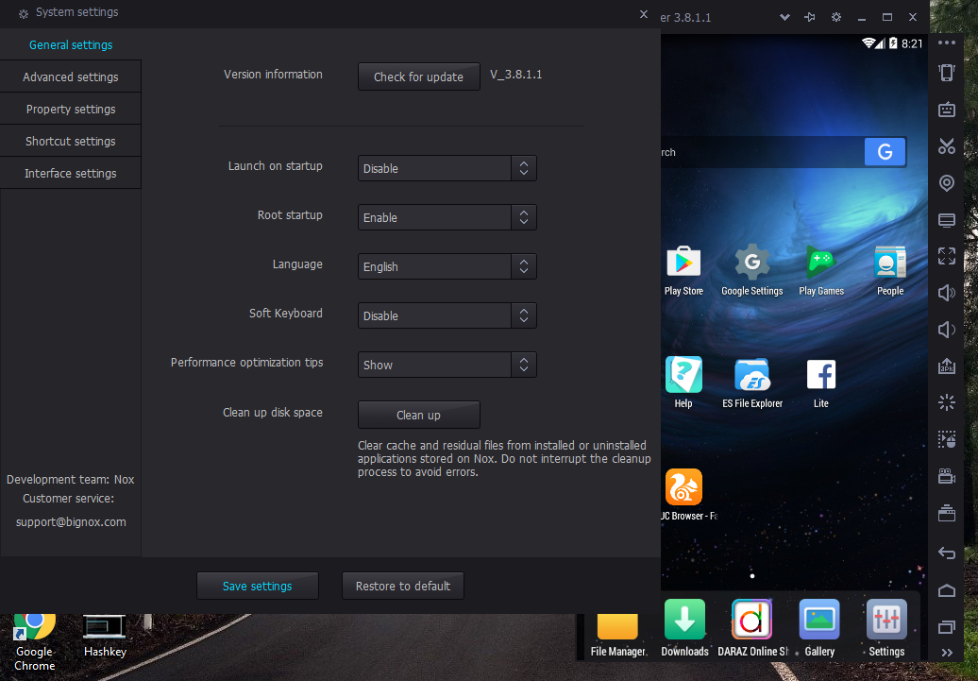
Task: Open the Launch on startup dropdown
Action: [447, 168]
